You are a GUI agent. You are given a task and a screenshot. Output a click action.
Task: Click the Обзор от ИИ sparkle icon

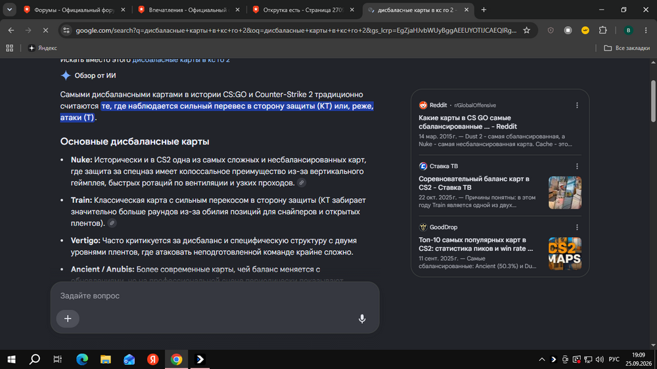click(66, 76)
